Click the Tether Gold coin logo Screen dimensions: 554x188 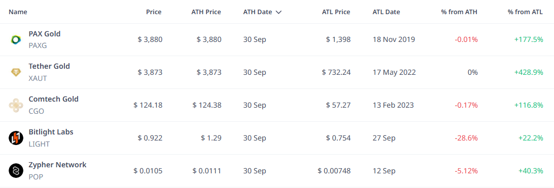point(16,72)
